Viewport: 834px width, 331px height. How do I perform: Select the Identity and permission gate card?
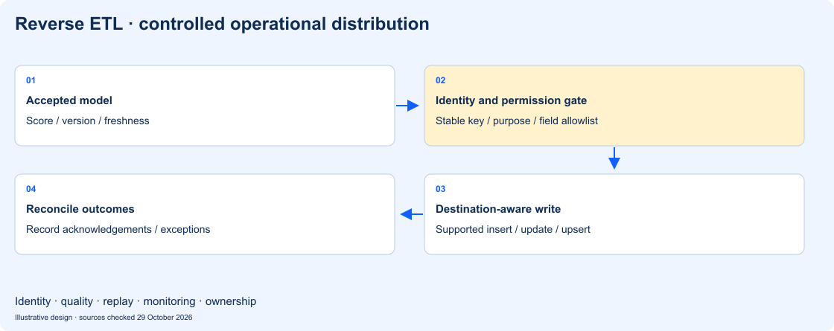pos(614,106)
